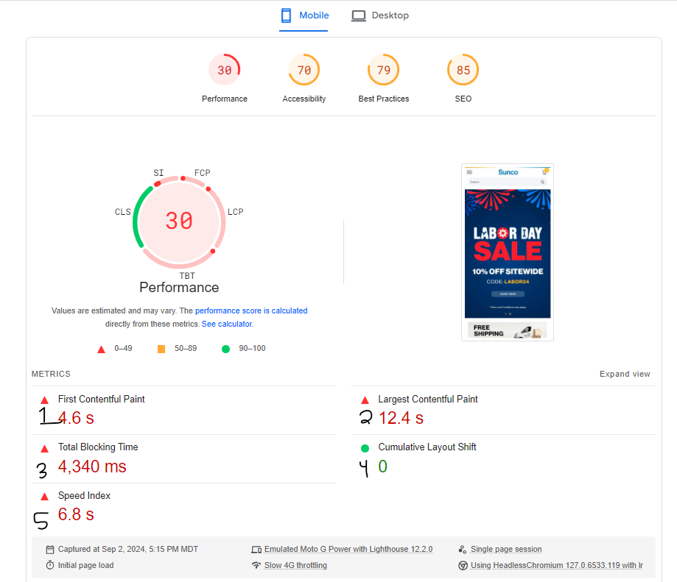Click the Accessibility category label

point(304,99)
